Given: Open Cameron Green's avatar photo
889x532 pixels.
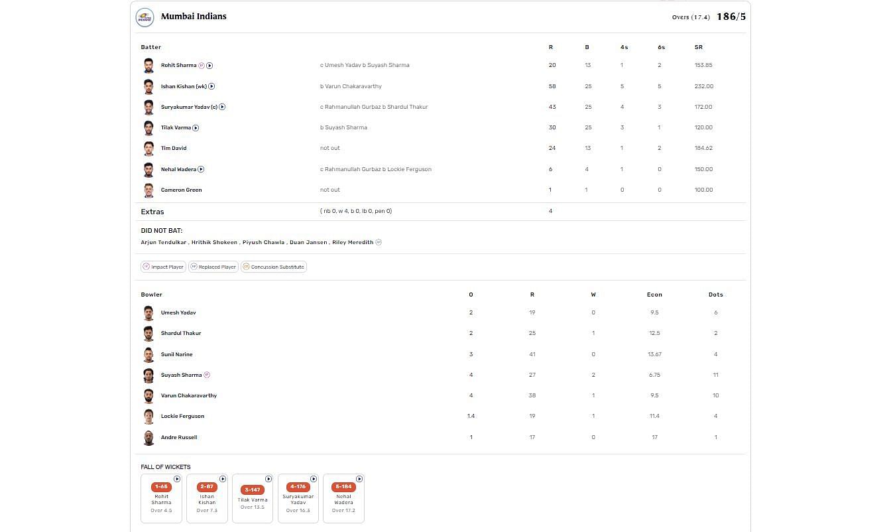Looking at the screenshot, I should (x=148, y=190).
